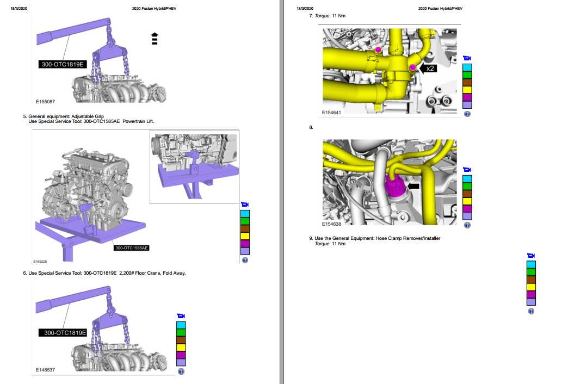Choose brown swatch next to figure E154641
The image size is (562, 384).
(x=467, y=83)
